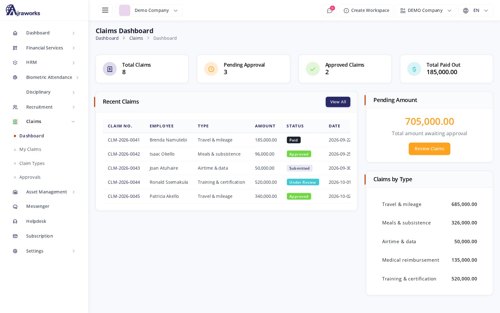
Task: Click claim number CLM-2026-0044
Action: (x=124, y=182)
